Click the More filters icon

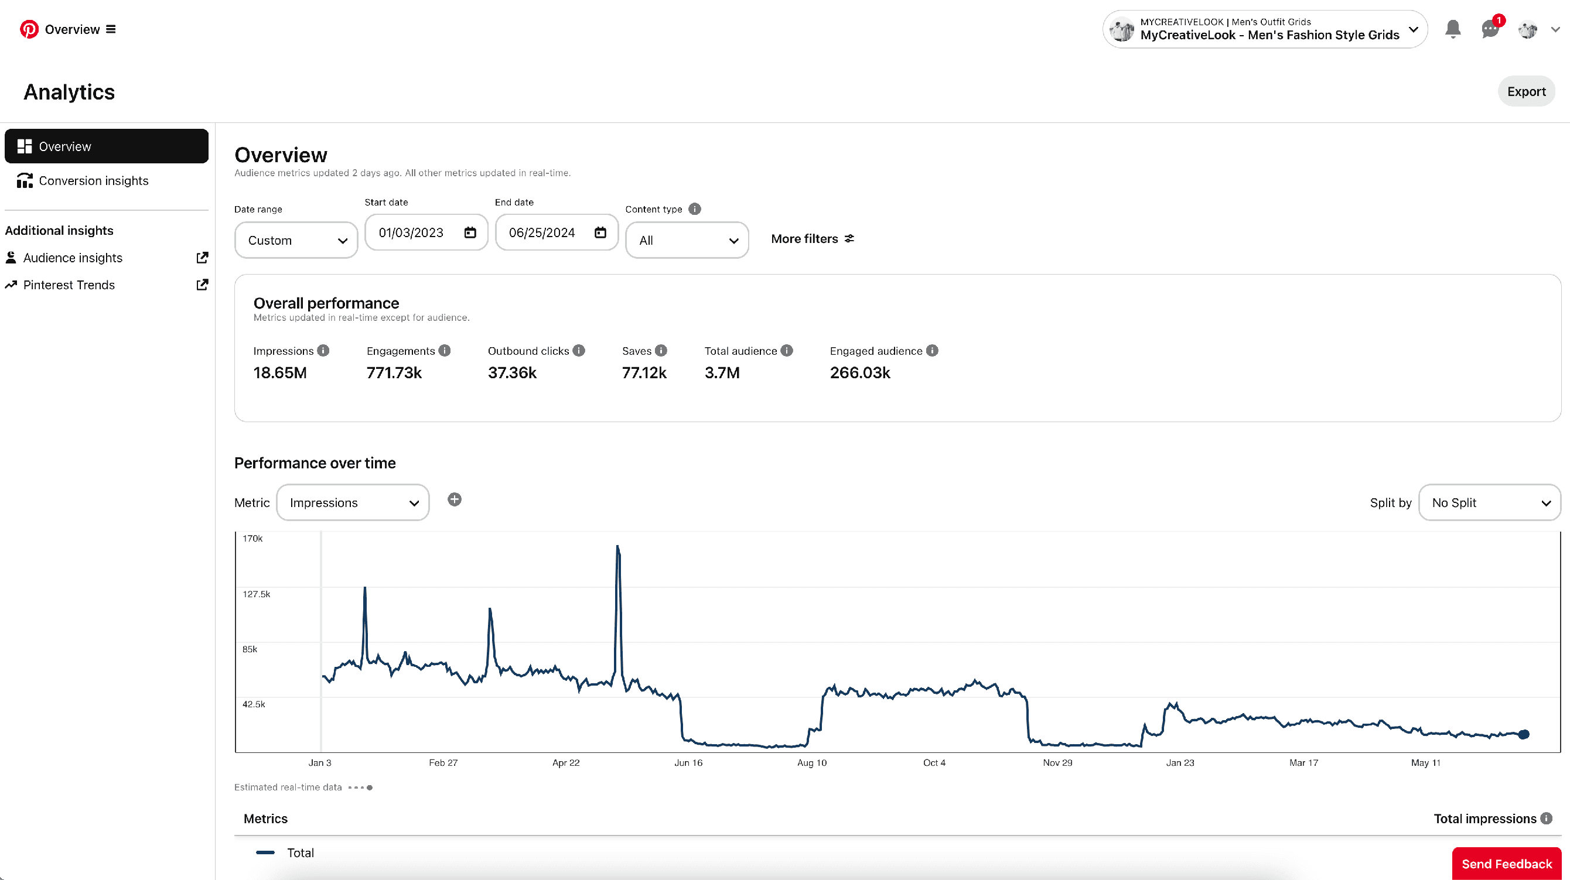pyautogui.click(x=849, y=238)
